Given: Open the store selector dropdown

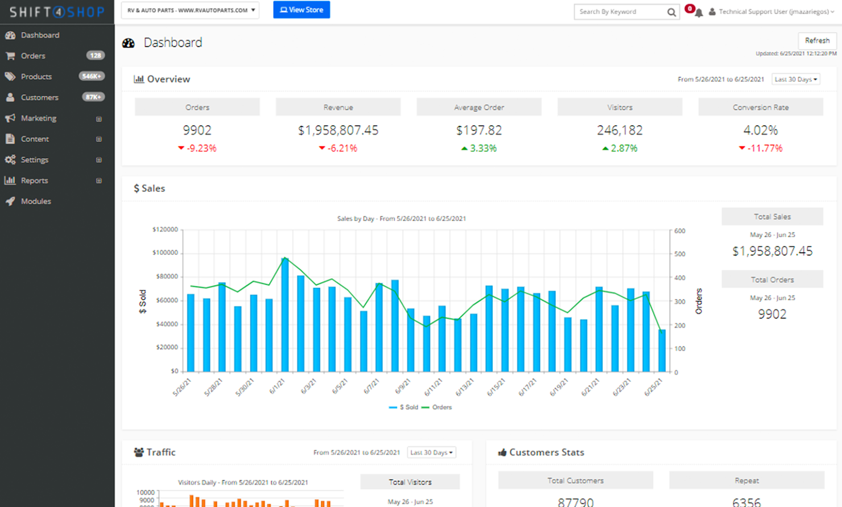Looking at the screenshot, I should pyautogui.click(x=190, y=10).
